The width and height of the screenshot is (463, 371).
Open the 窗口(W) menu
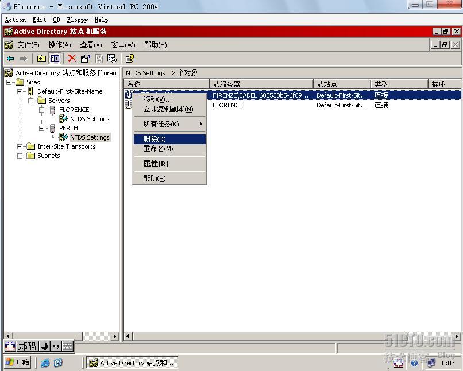123,45
